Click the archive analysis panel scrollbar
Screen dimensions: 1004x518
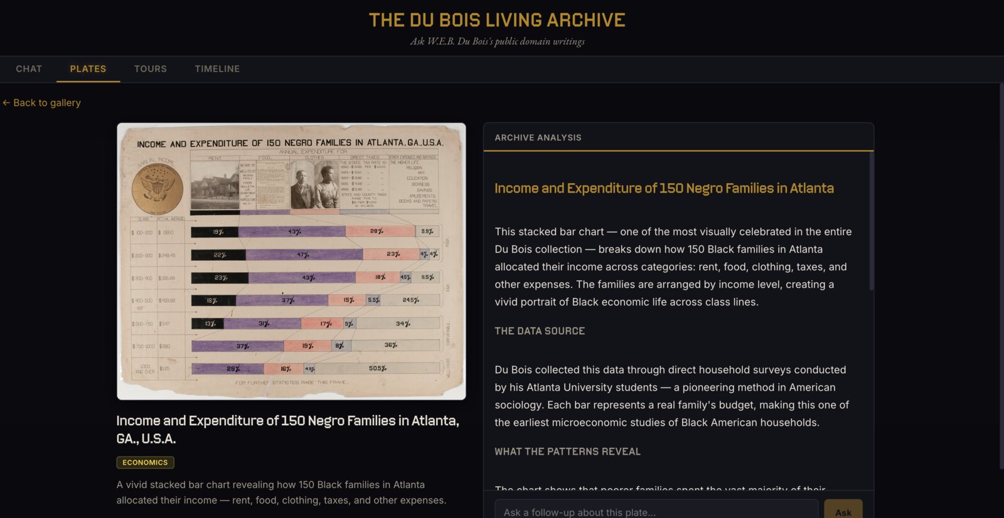click(x=871, y=221)
